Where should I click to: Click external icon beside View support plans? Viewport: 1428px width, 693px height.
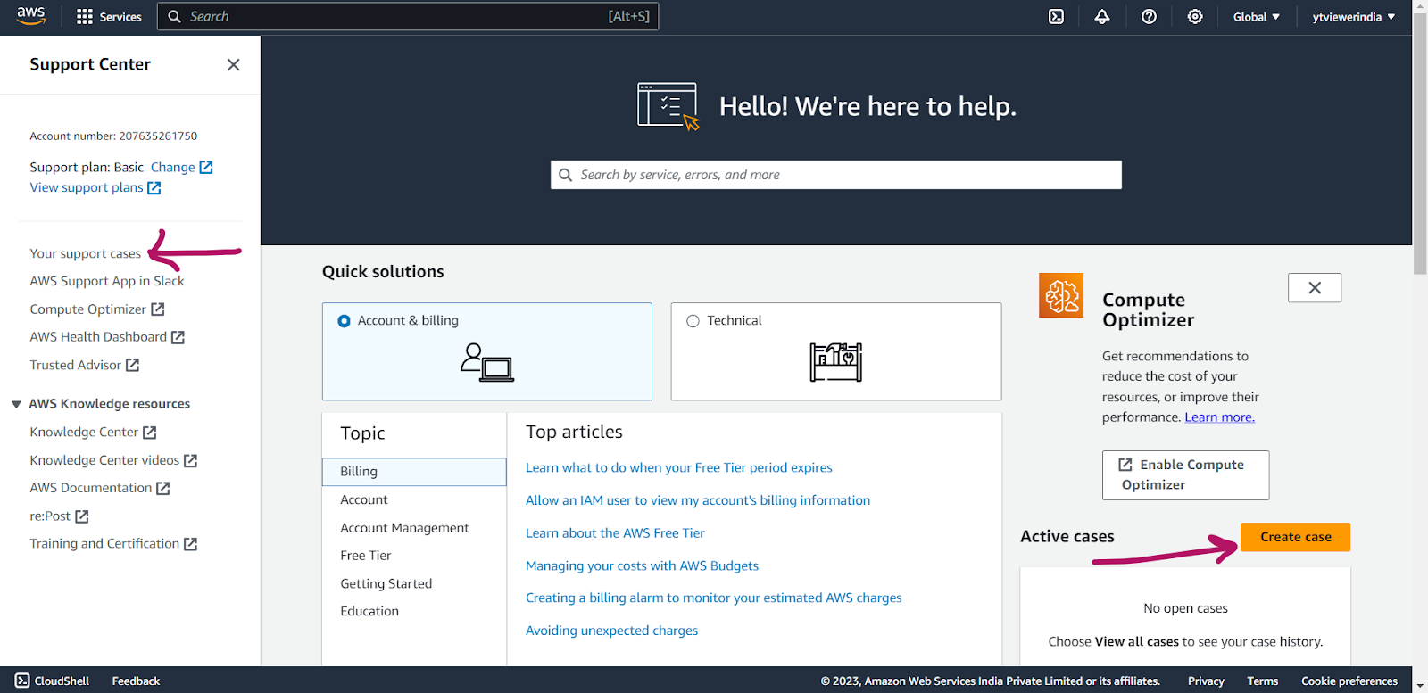[x=154, y=187]
